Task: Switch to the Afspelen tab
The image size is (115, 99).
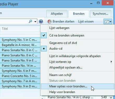Action: click(57, 14)
